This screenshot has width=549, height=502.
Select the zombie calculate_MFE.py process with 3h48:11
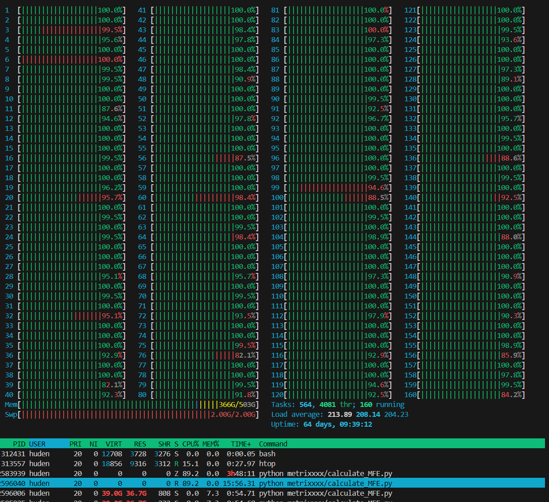272,473
